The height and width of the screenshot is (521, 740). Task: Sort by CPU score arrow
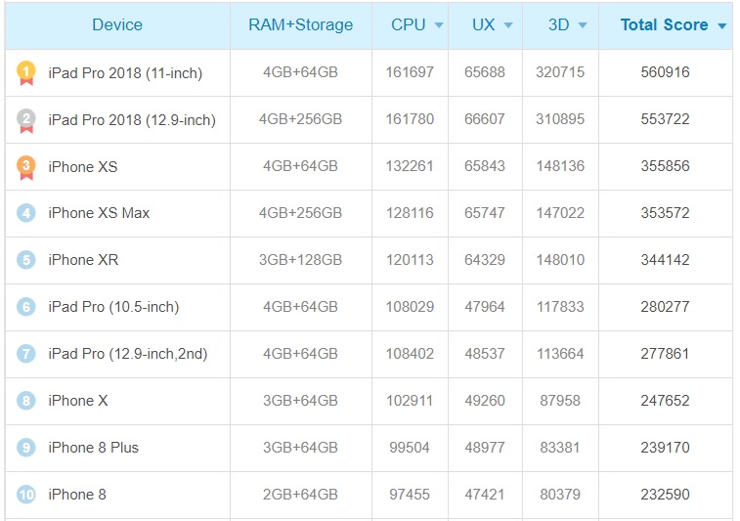coord(439,25)
